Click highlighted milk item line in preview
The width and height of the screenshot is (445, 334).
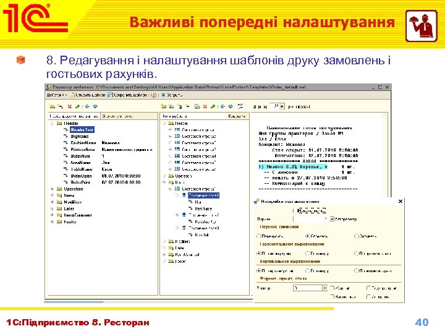click(293, 167)
